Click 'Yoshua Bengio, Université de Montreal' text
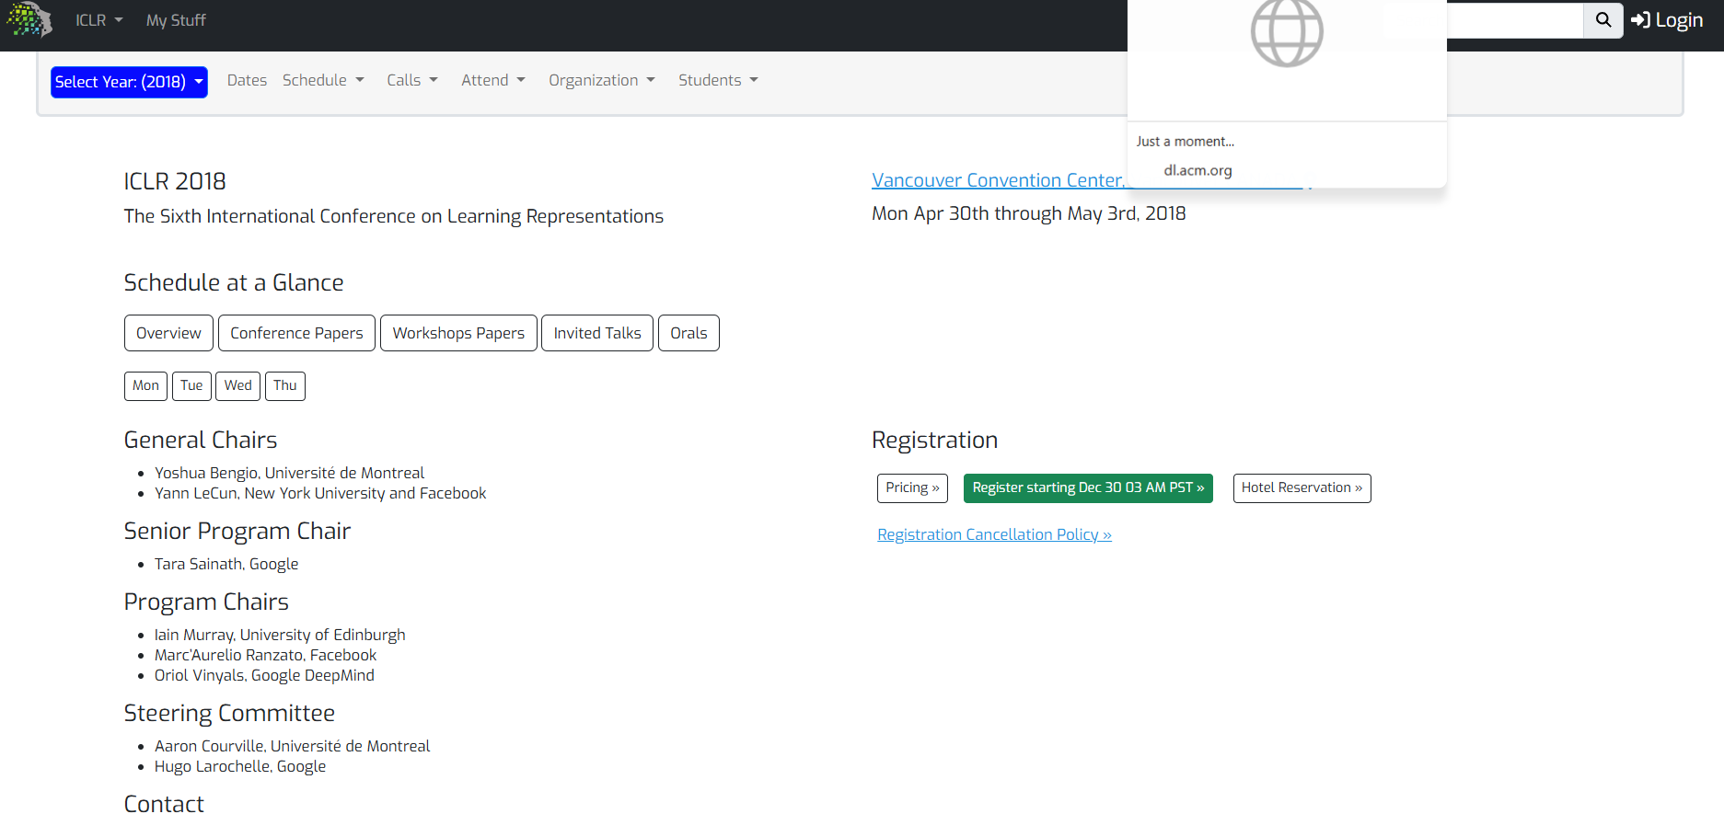The image size is (1724, 814). pyautogui.click(x=289, y=473)
